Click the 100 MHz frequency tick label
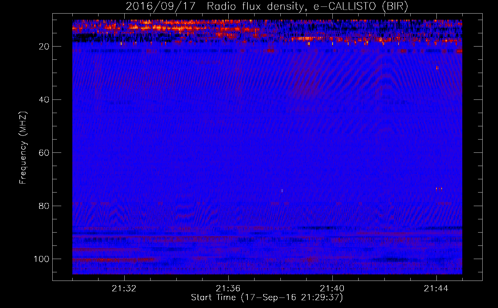 (x=42, y=259)
